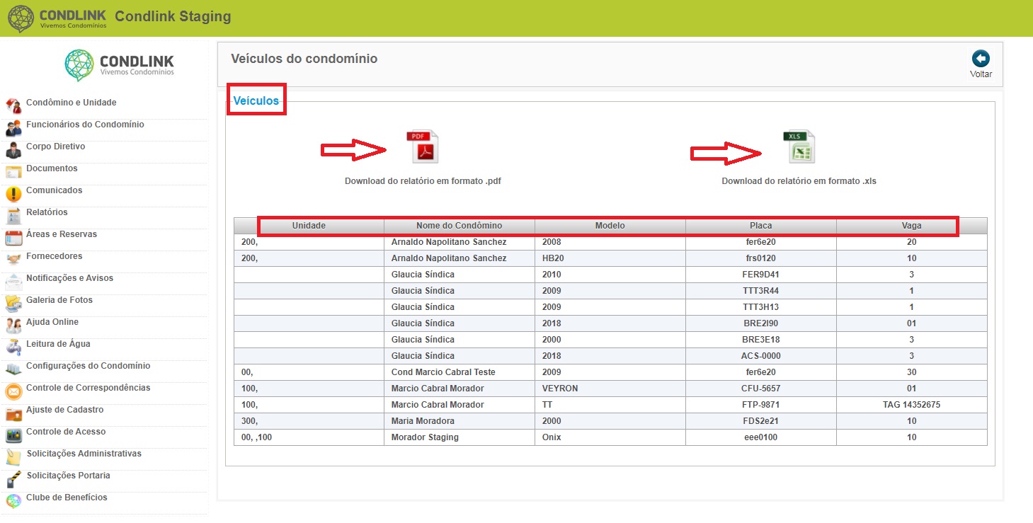This screenshot has width=1033, height=523.
Task: Select the plate cell ACS-0000
Action: click(x=761, y=356)
